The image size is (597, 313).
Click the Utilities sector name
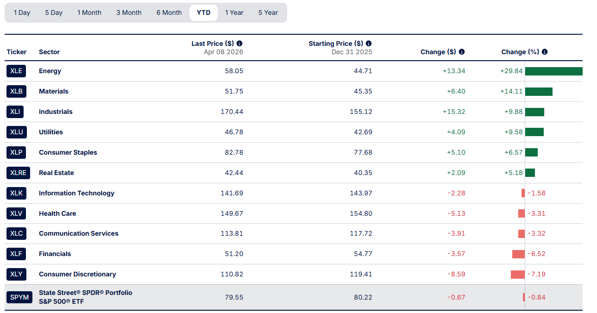51,132
